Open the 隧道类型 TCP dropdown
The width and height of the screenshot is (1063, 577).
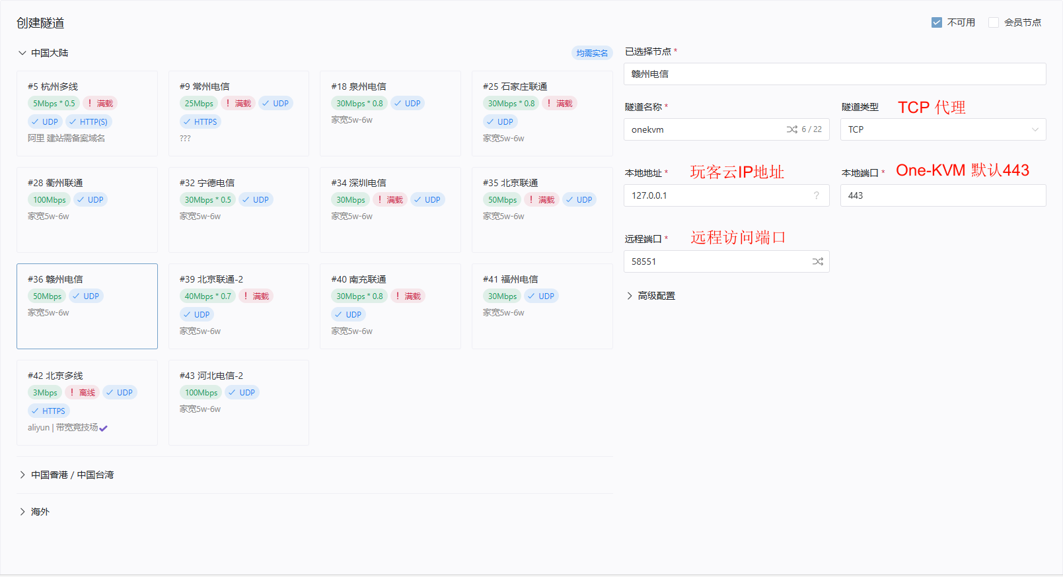click(x=943, y=129)
